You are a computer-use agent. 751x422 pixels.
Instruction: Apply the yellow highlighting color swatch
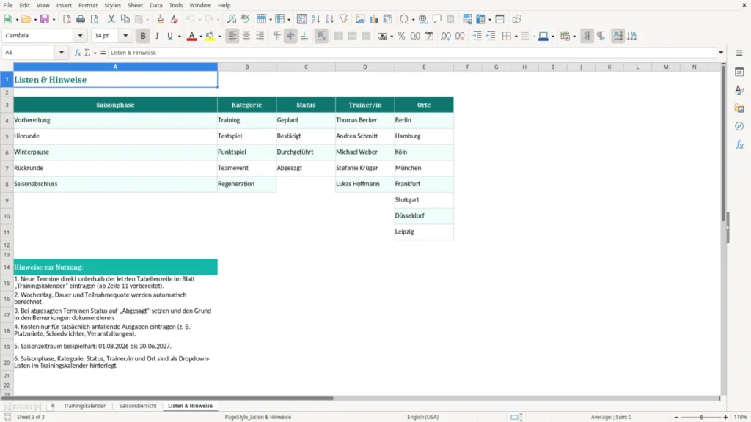click(x=210, y=36)
